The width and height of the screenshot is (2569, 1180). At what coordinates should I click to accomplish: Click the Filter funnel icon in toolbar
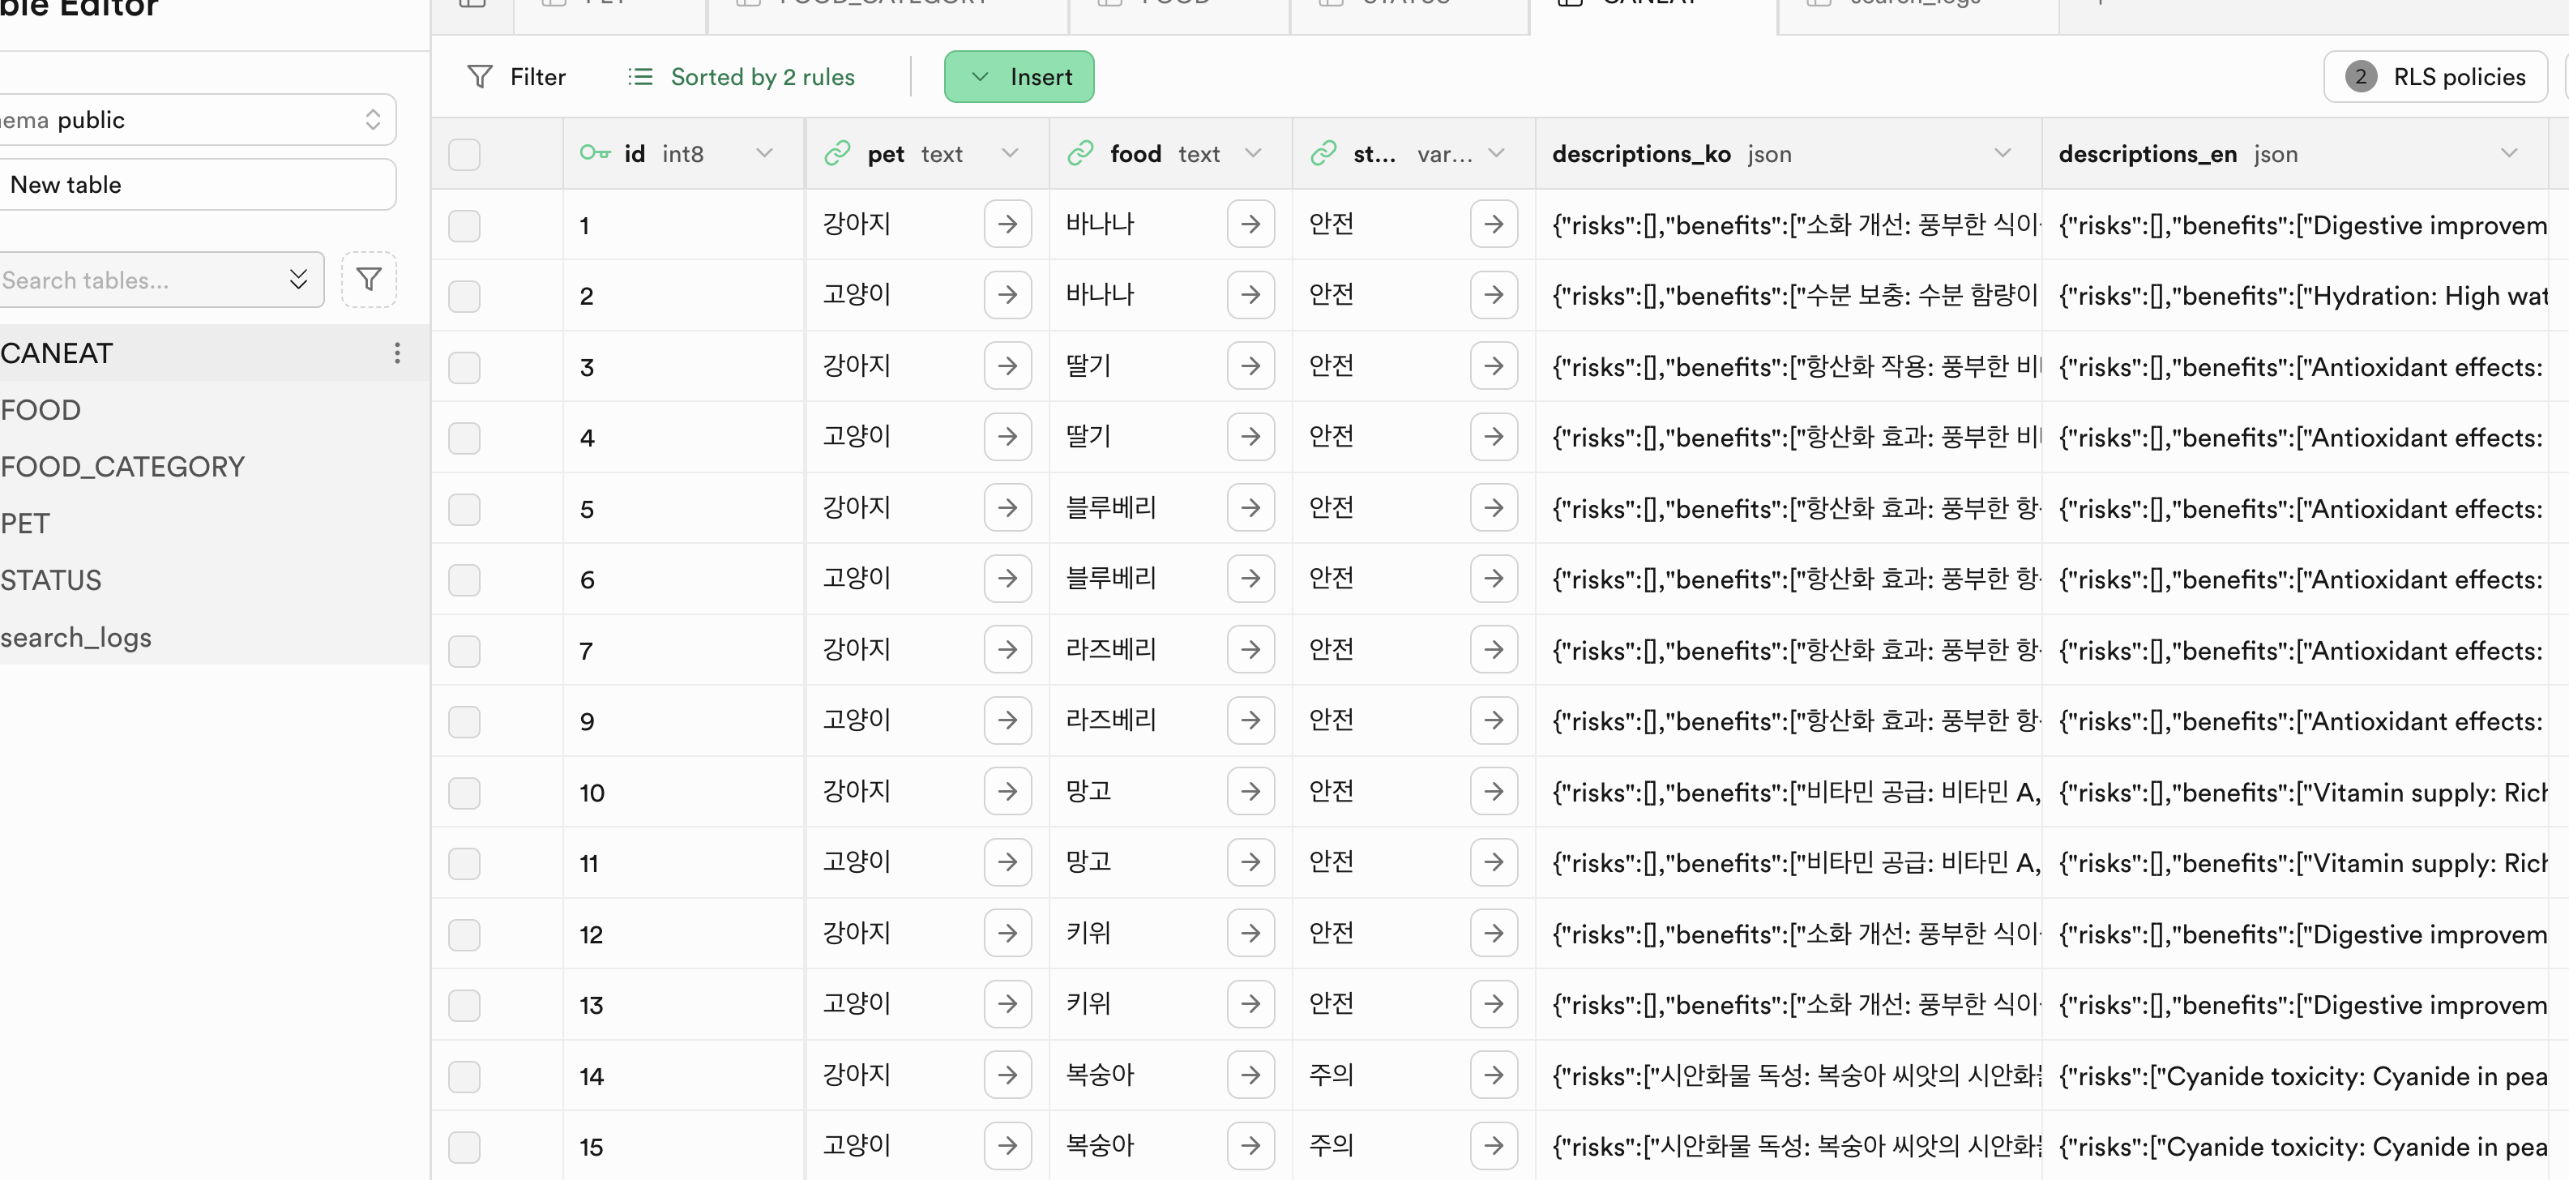(480, 77)
